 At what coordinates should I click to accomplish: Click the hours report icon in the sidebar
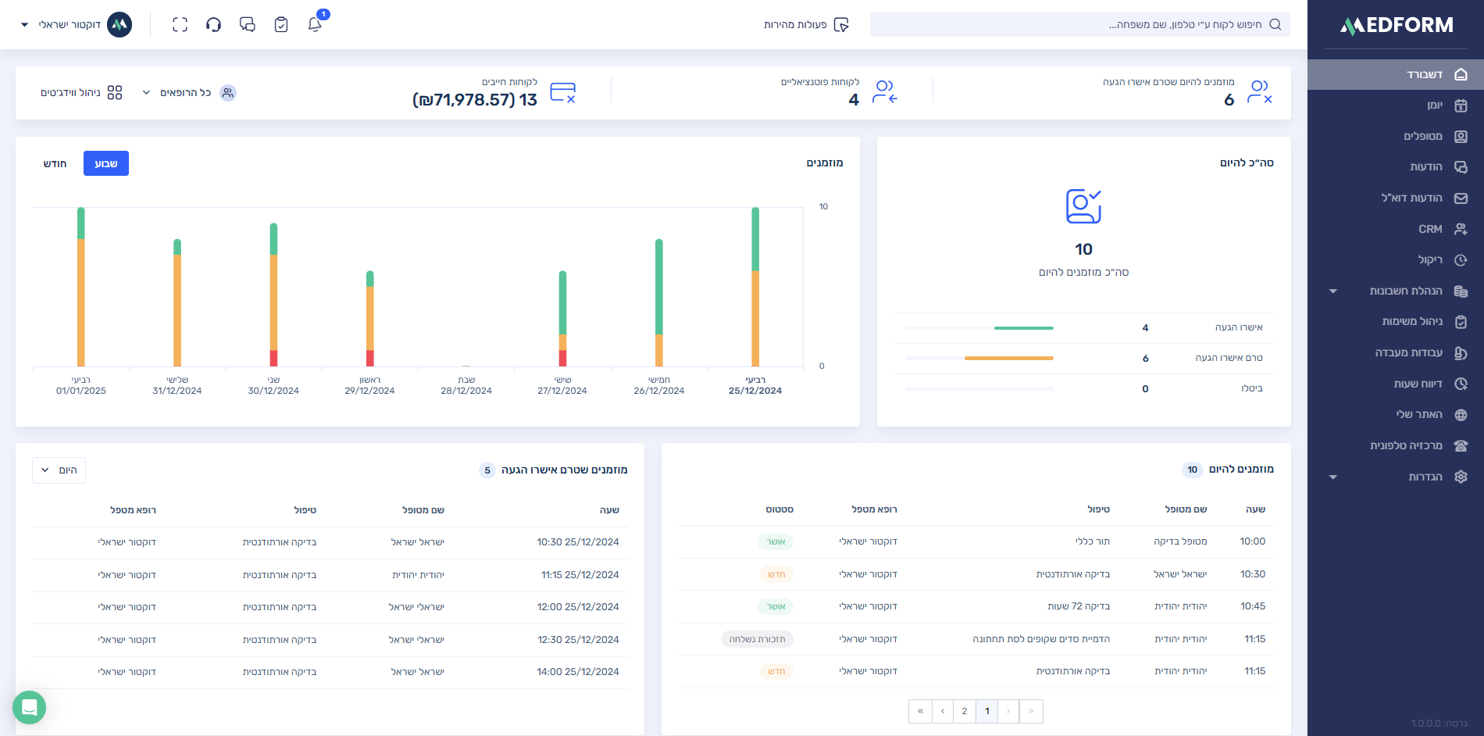tap(1461, 384)
